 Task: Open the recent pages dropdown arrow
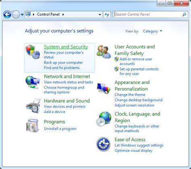tap(22, 15)
